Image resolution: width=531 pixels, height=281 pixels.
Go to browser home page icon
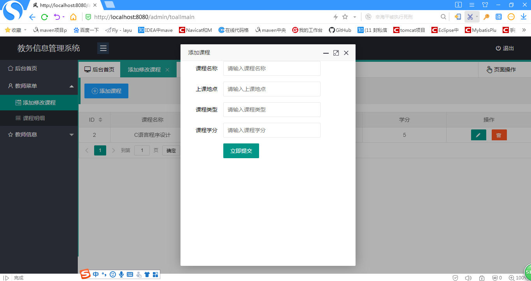tap(73, 17)
